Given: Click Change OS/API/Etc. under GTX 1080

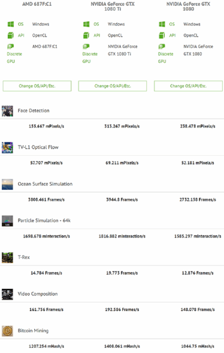Looking at the screenshot, I should pyautogui.click(x=188, y=86).
